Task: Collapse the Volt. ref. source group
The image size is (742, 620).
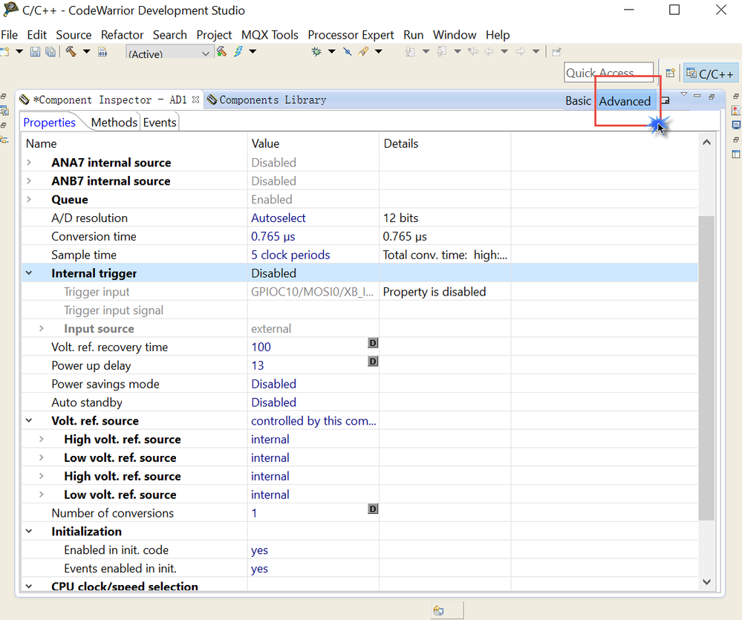Action: (x=29, y=421)
